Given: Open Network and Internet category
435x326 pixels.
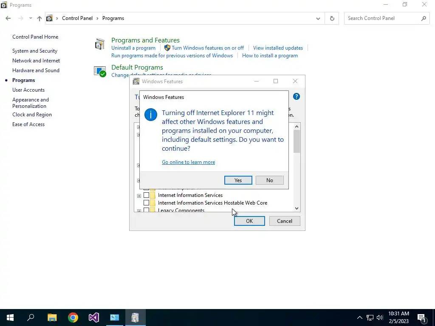Looking at the screenshot, I should [36, 61].
